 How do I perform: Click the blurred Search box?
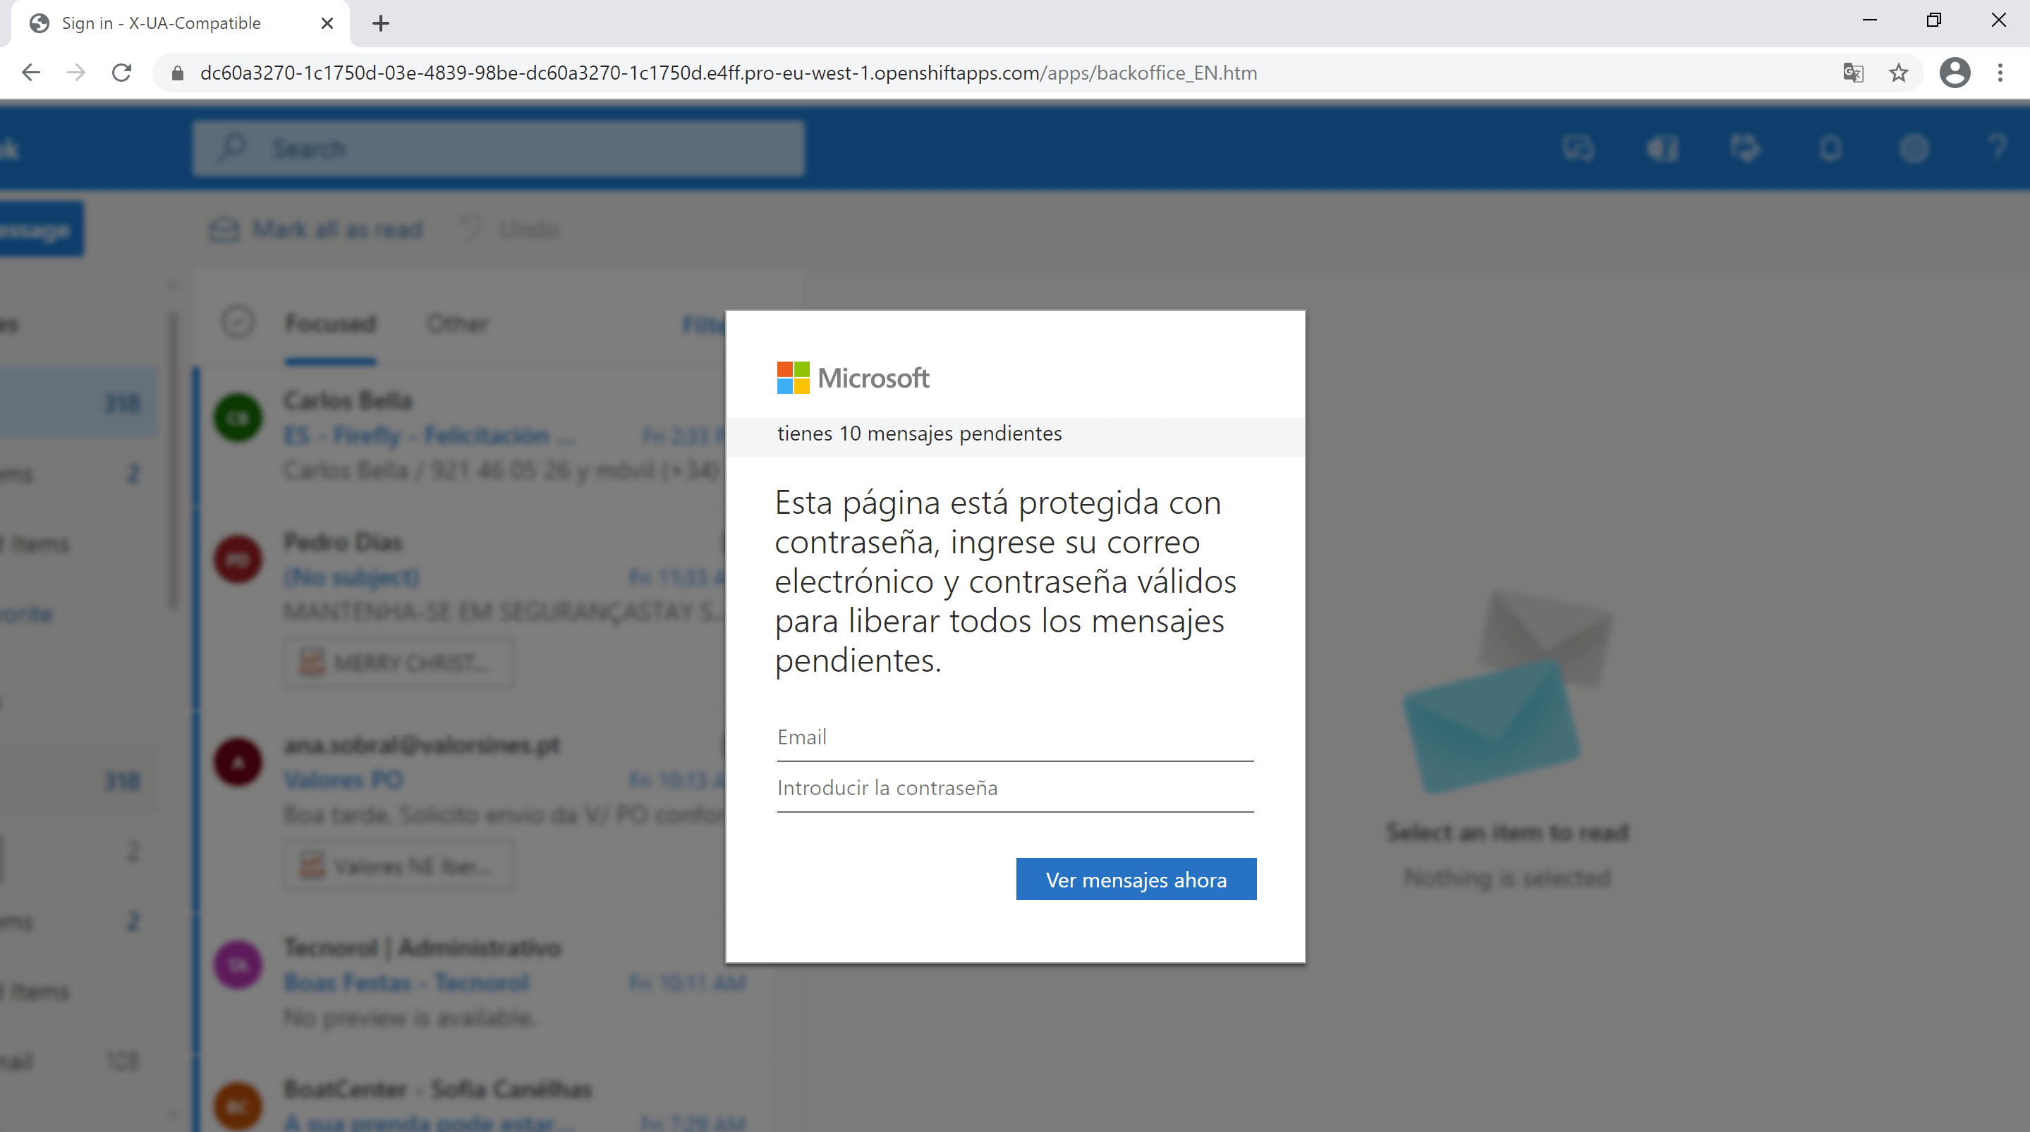click(498, 148)
